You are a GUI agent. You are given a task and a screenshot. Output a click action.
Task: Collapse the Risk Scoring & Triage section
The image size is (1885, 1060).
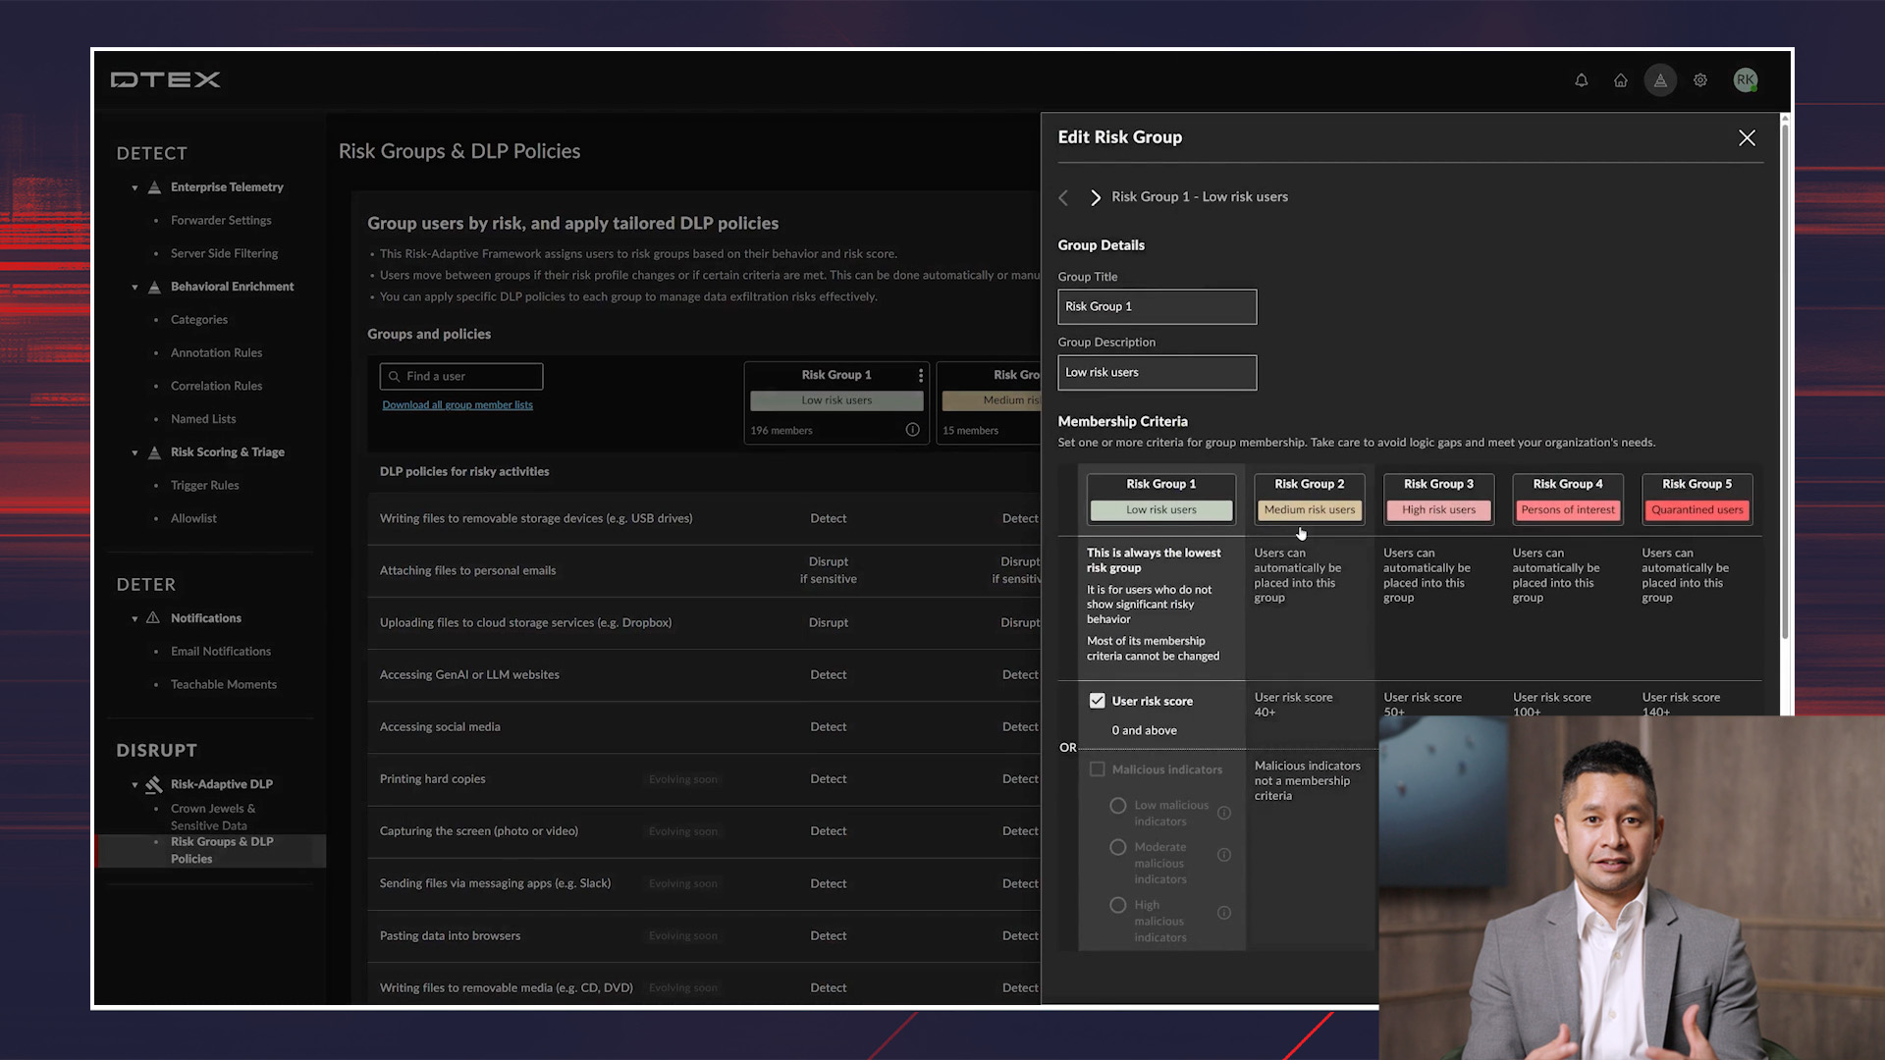click(x=135, y=452)
